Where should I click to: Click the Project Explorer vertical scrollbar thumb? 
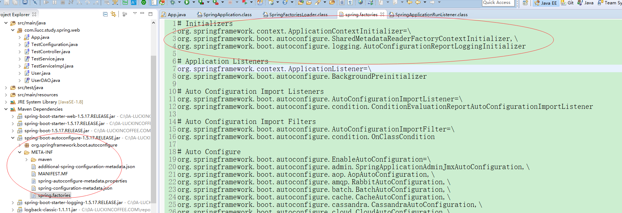153,129
